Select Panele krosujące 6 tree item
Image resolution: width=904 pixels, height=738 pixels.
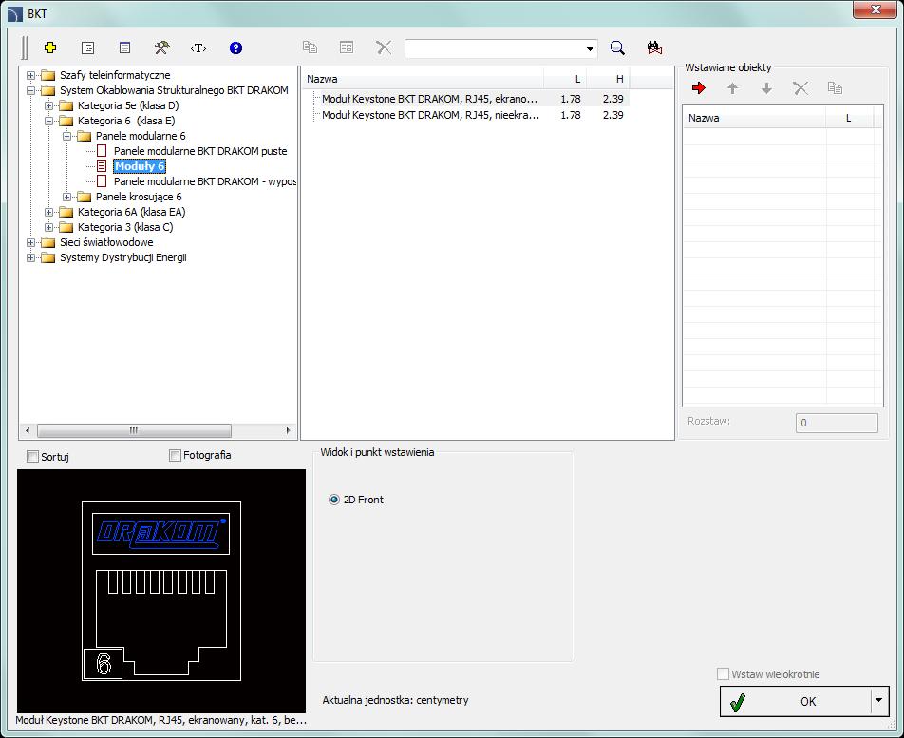139,198
